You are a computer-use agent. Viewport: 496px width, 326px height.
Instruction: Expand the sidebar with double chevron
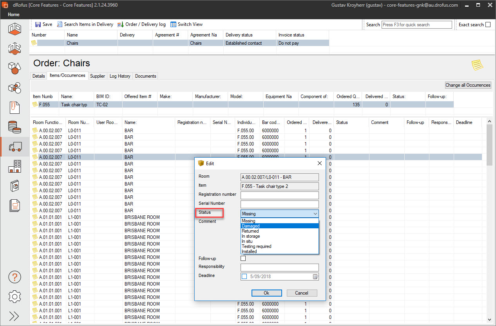(x=14, y=317)
